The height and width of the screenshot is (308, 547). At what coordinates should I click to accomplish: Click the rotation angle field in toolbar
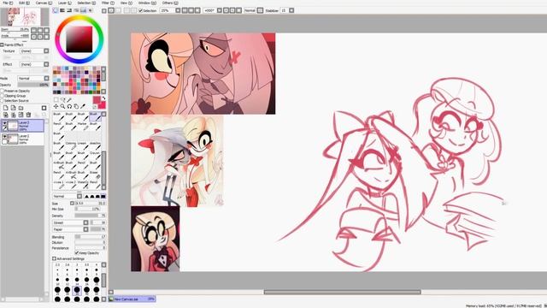point(209,10)
